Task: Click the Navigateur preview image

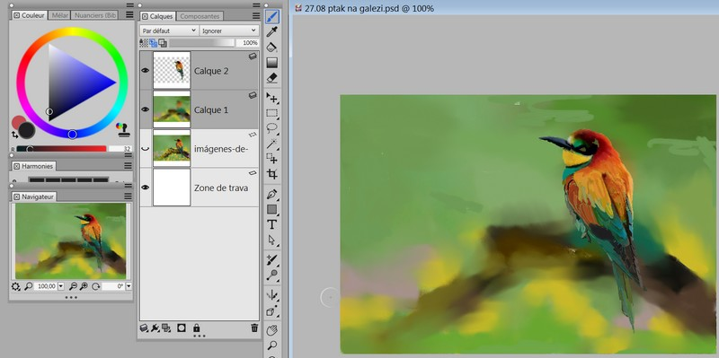Action: click(71, 241)
